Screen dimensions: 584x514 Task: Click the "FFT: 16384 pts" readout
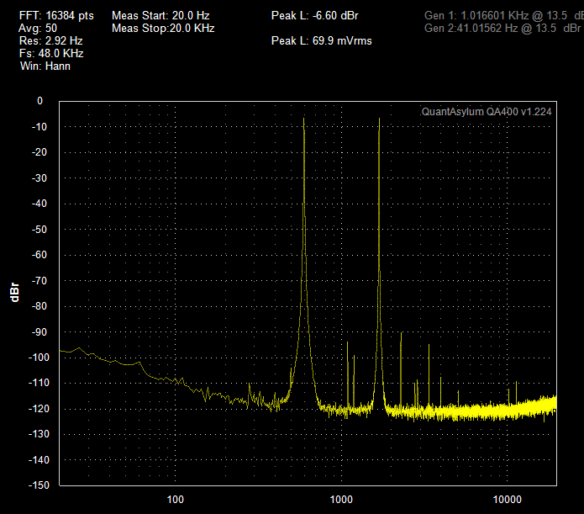(56, 16)
